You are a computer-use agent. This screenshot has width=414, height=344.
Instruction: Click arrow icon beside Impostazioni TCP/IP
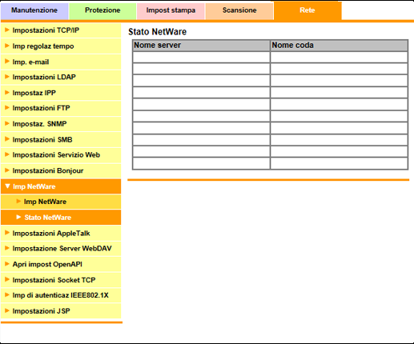(x=7, y=30)
